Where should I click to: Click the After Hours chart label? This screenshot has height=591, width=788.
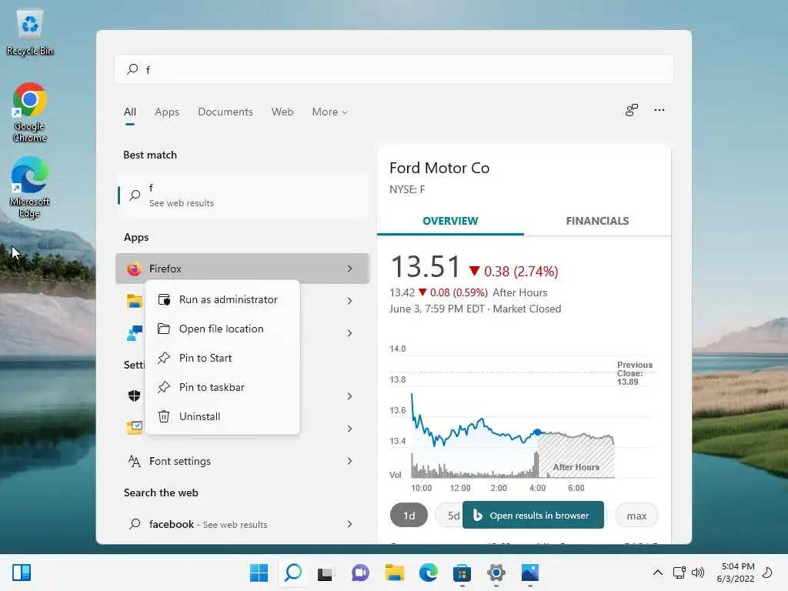point(576,467)
